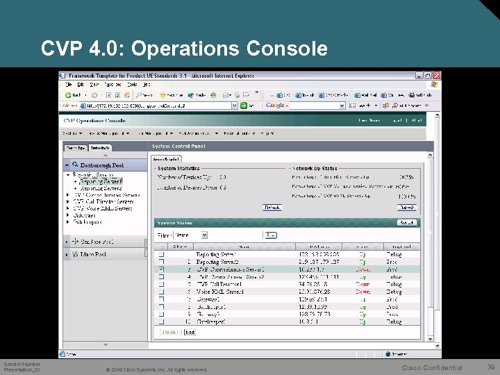Tick the checkbox for Voice XML Server1 row
This screenshot has height=375, width=500.
161,292
